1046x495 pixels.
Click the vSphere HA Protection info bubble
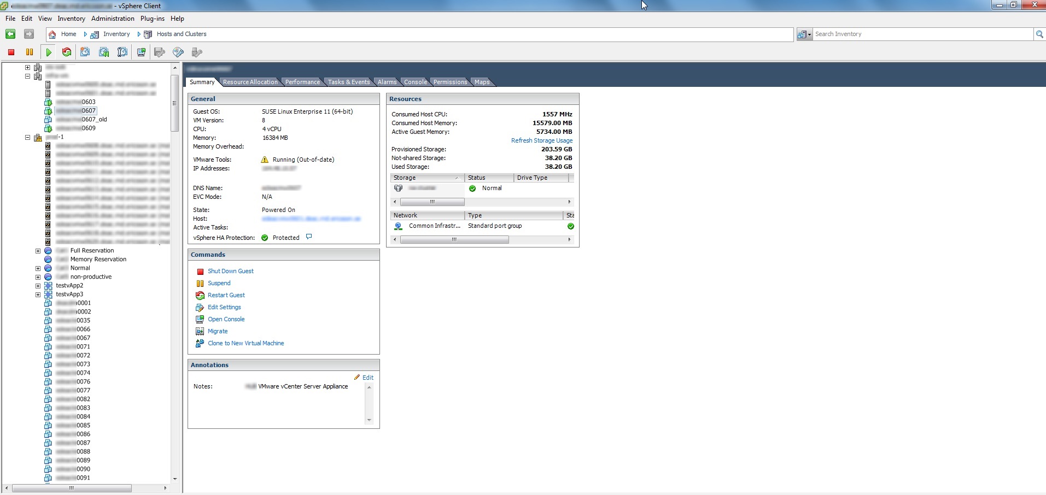[x=309, y=237]
